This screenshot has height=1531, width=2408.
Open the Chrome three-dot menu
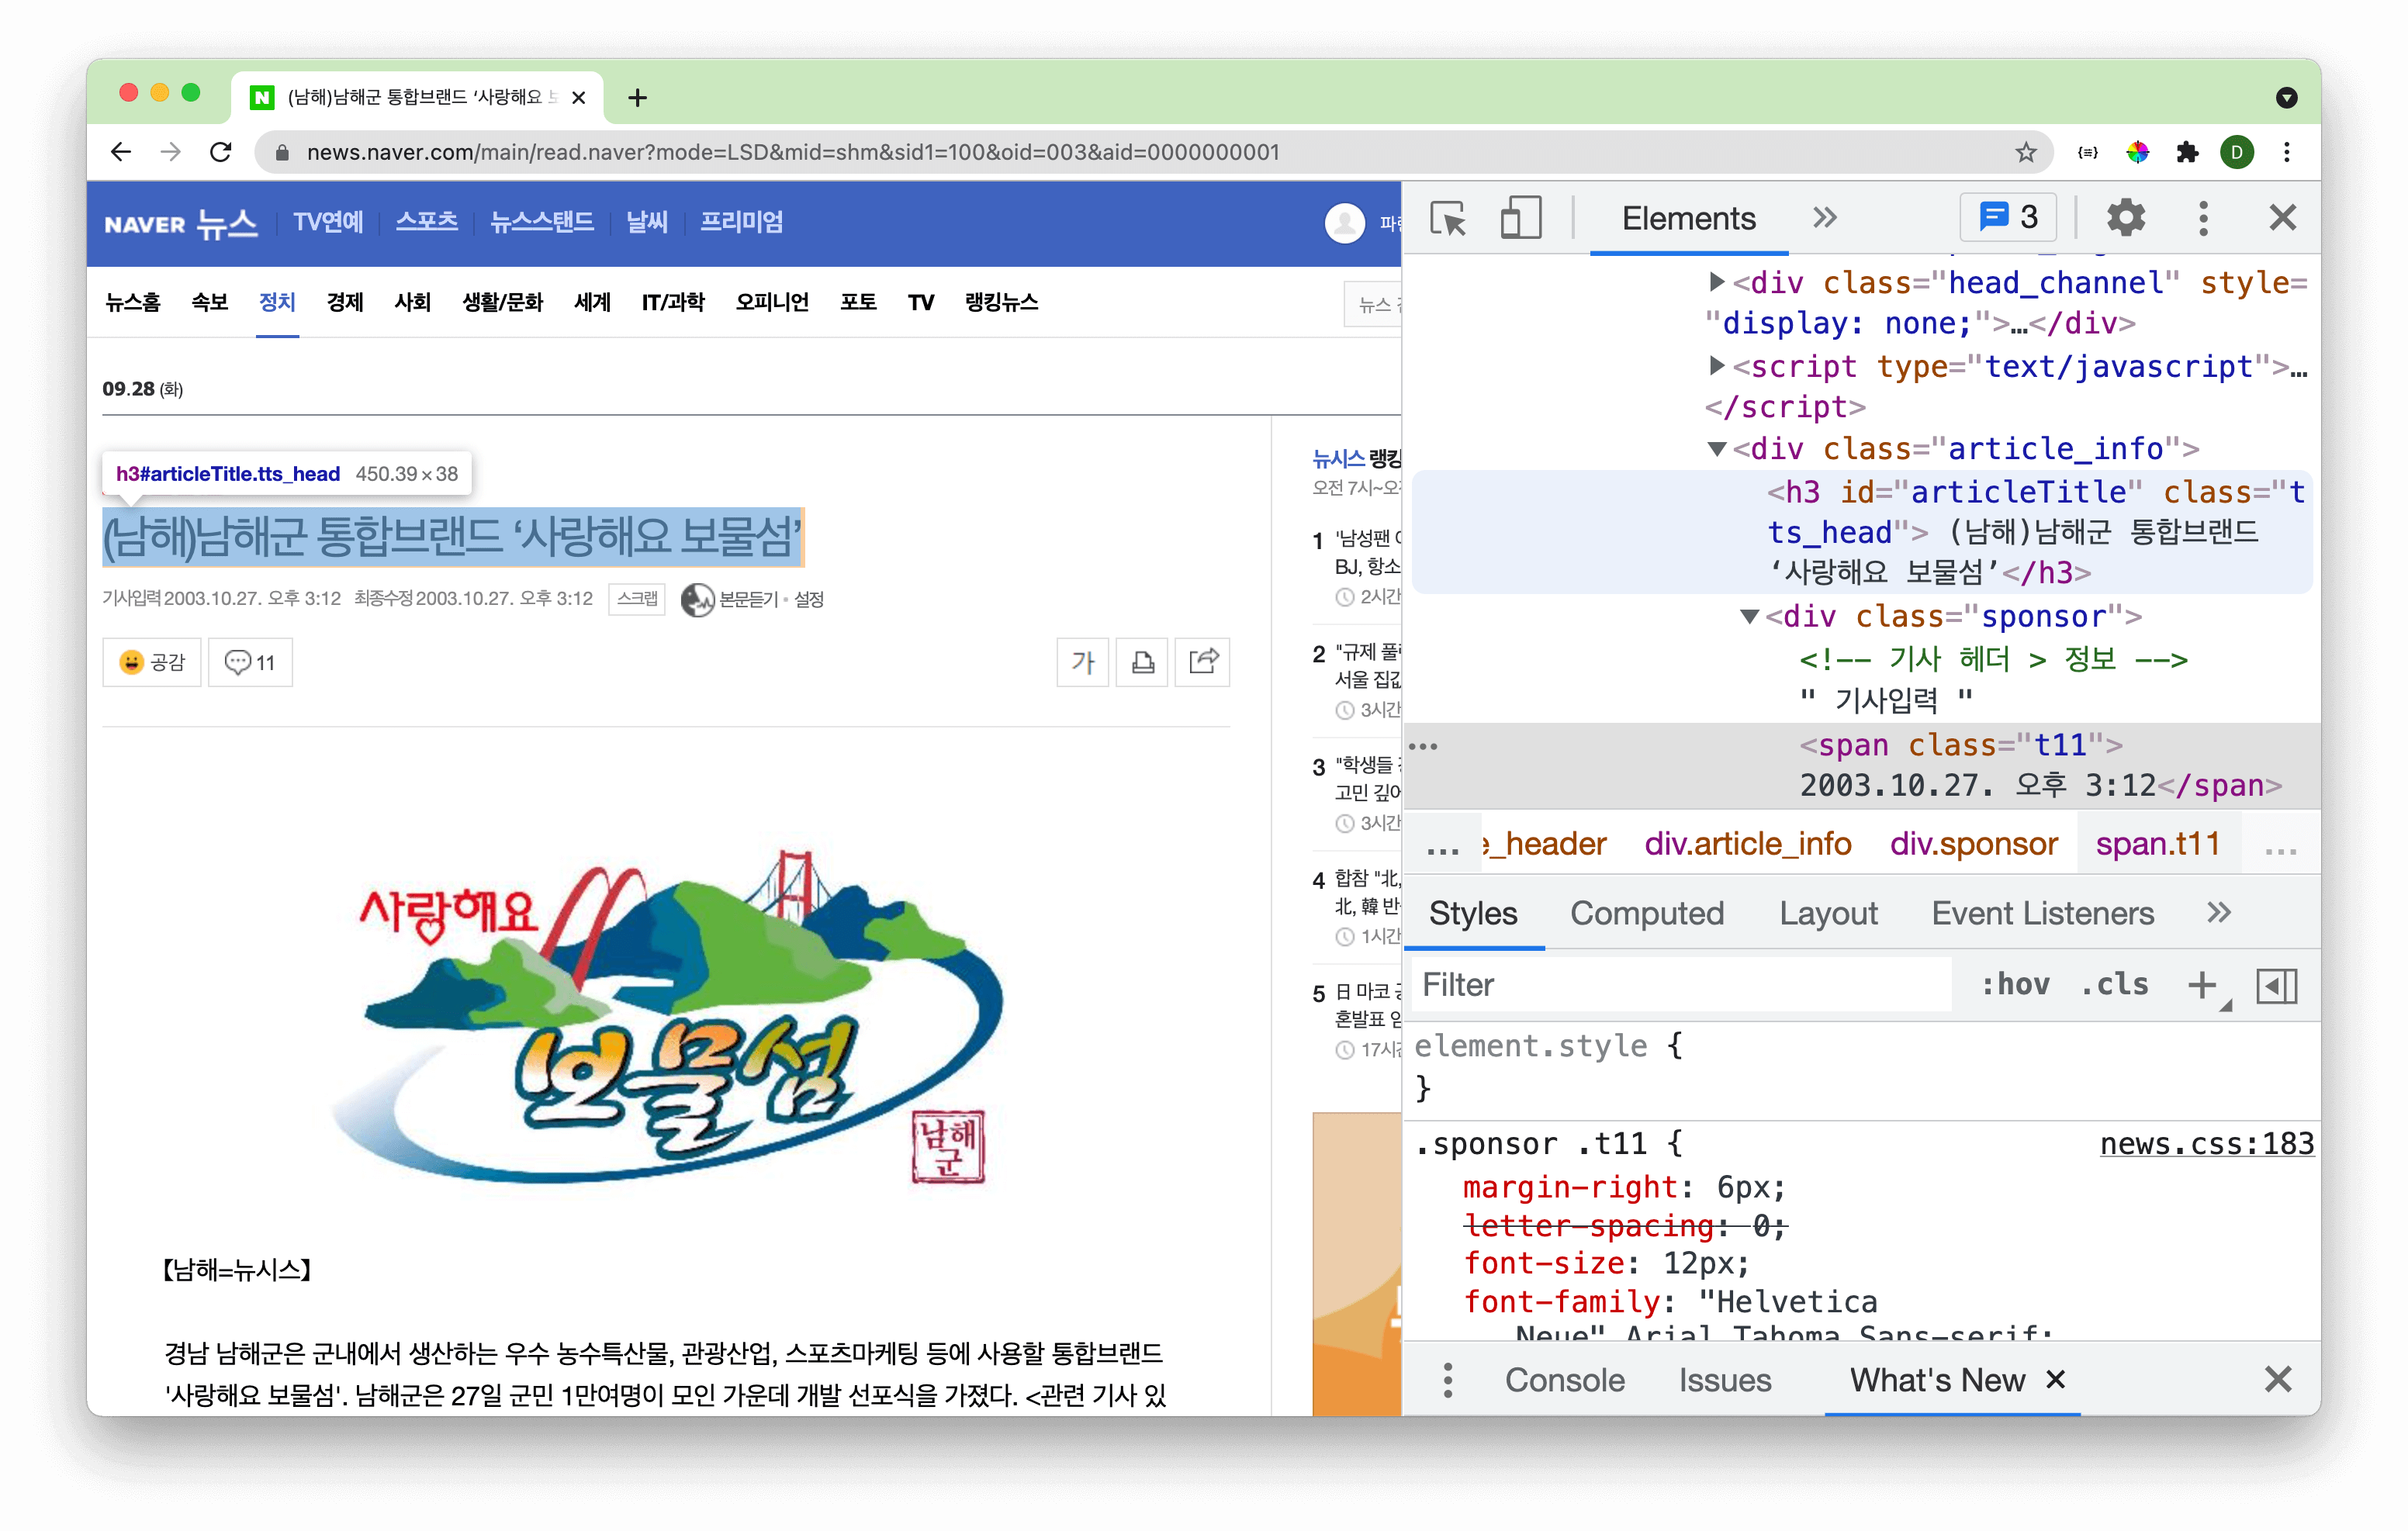tap(2287, 152)
